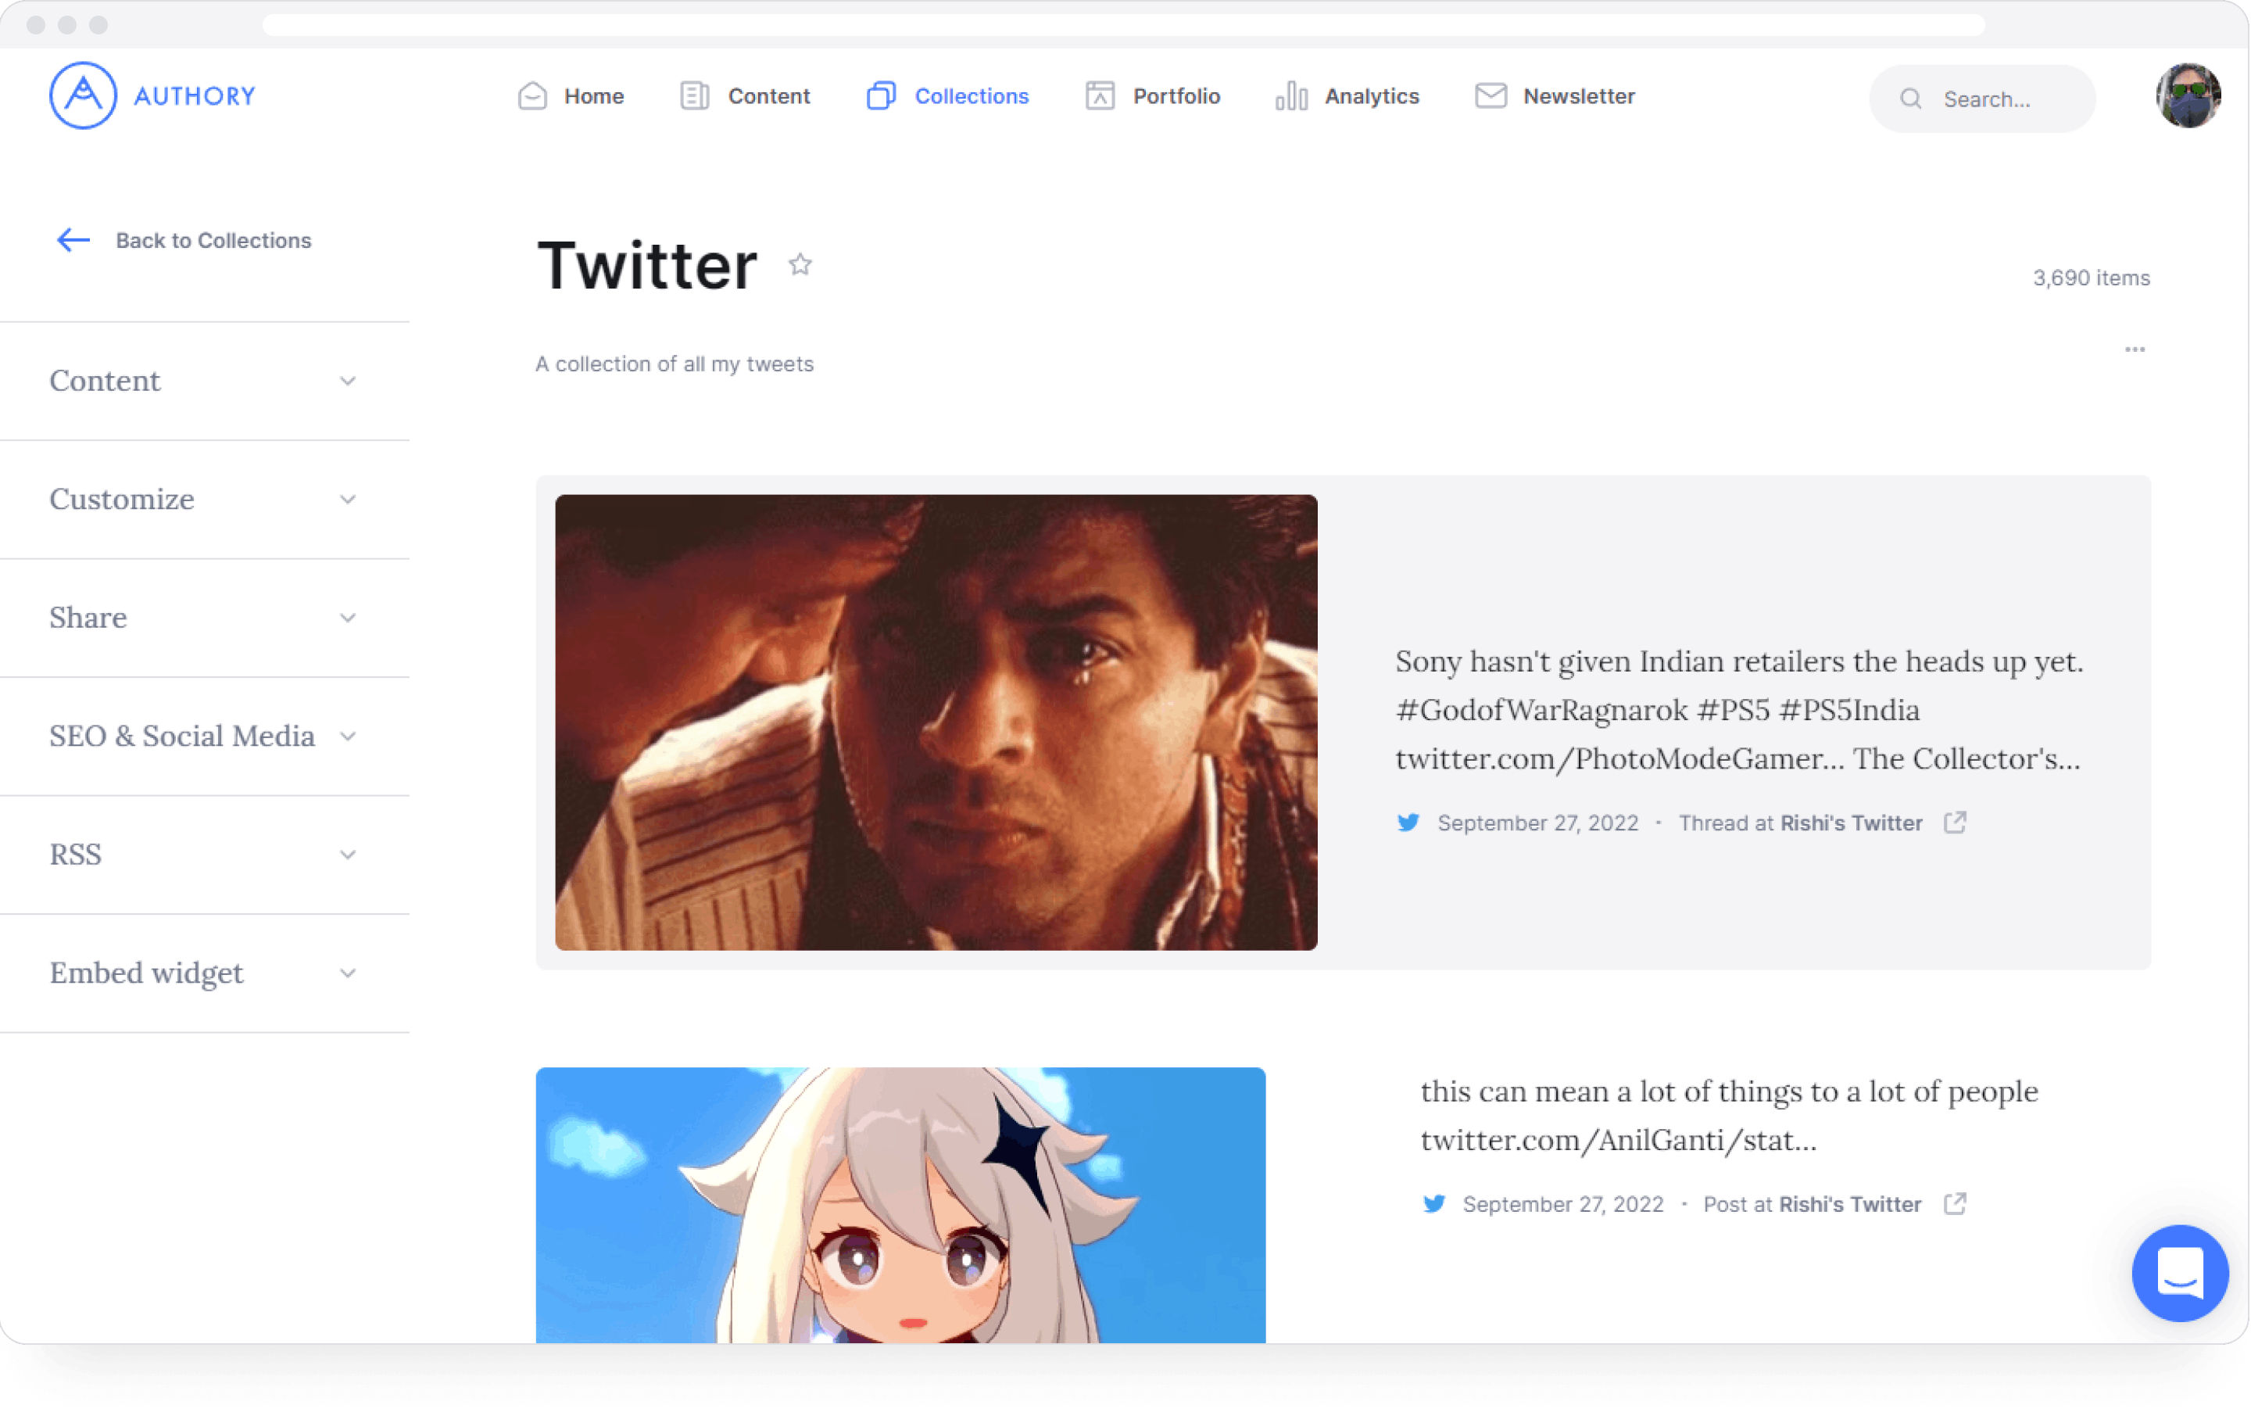Go to the Home tab
The height and width of the screenshot is (1423, 2251).
[x=593, y=95]
